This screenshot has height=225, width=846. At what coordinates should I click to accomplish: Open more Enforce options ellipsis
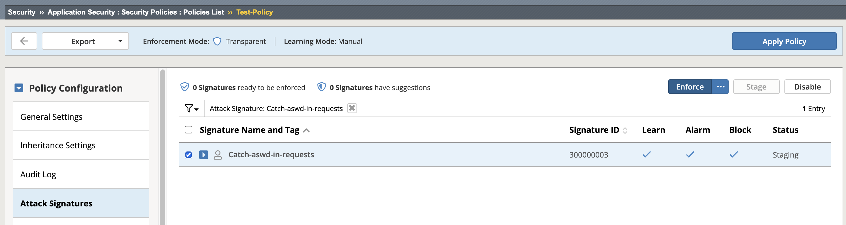click(720, 87)
